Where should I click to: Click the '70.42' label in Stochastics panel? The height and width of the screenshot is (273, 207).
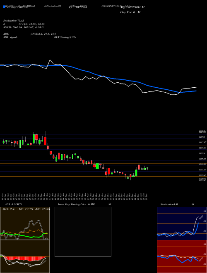click(x=201, y=218)
